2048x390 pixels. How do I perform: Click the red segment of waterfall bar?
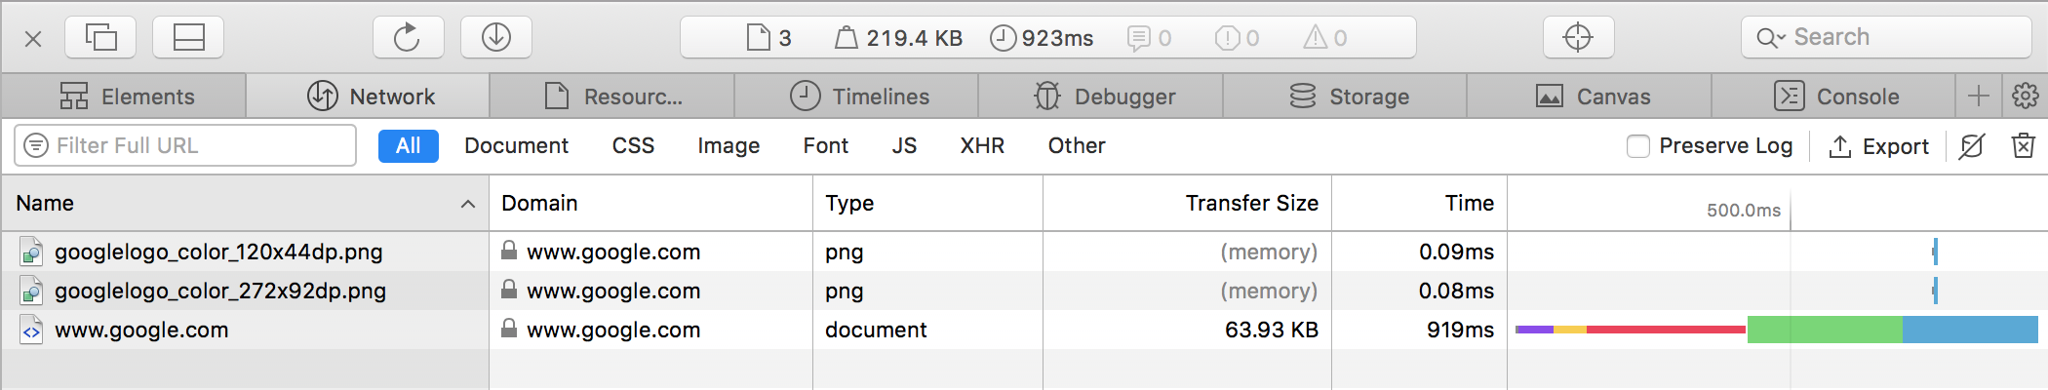pos(1666,330)
